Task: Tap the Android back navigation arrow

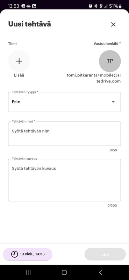Action: pyautogui.click(x=100, y=272)
